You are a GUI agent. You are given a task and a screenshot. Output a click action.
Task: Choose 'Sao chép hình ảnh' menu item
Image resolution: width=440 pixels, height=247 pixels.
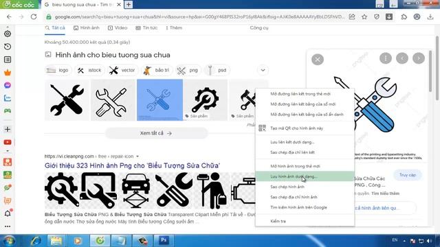tap(305, 187)
